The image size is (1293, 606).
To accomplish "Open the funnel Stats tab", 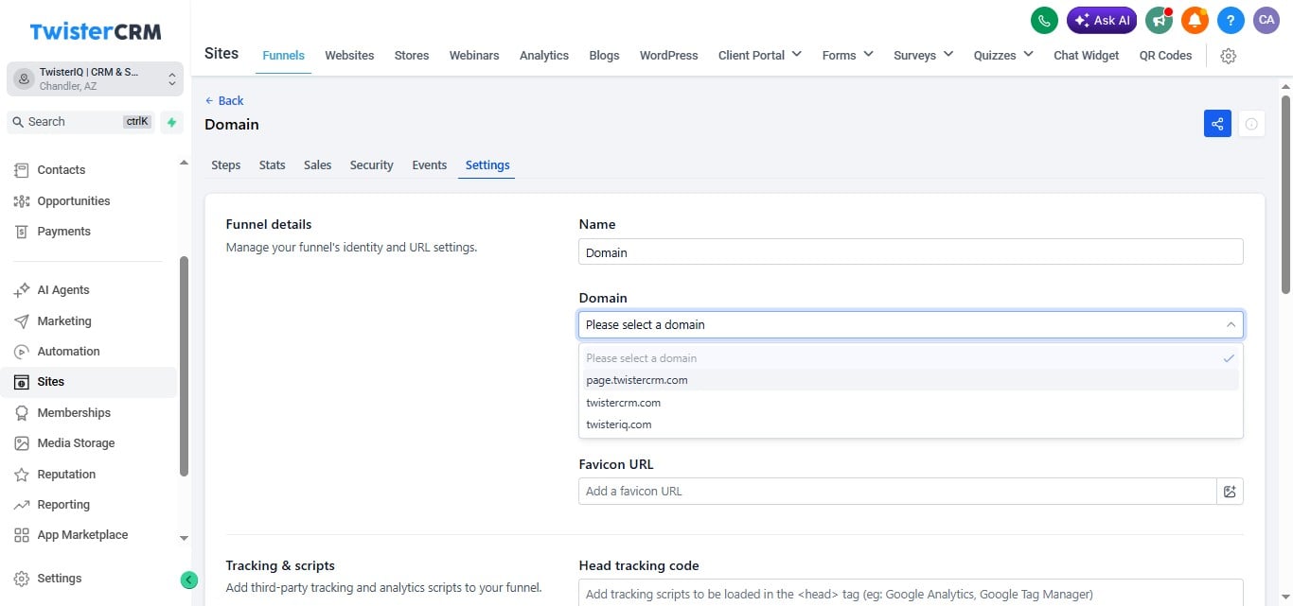I will pos(273,165).
